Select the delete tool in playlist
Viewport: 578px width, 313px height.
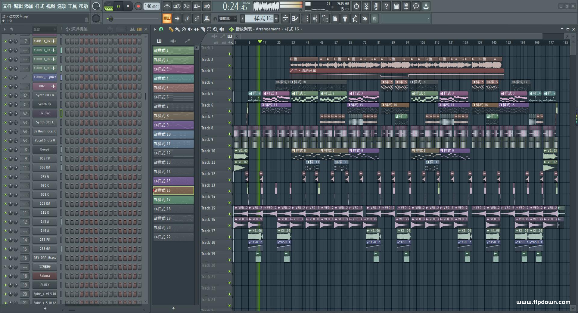(x=184, y=29)
